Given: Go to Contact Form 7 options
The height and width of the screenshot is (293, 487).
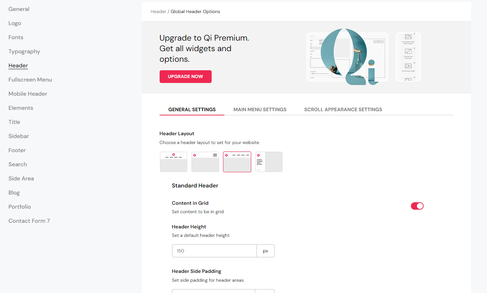Looking at the screenshot, I should 29,221.
